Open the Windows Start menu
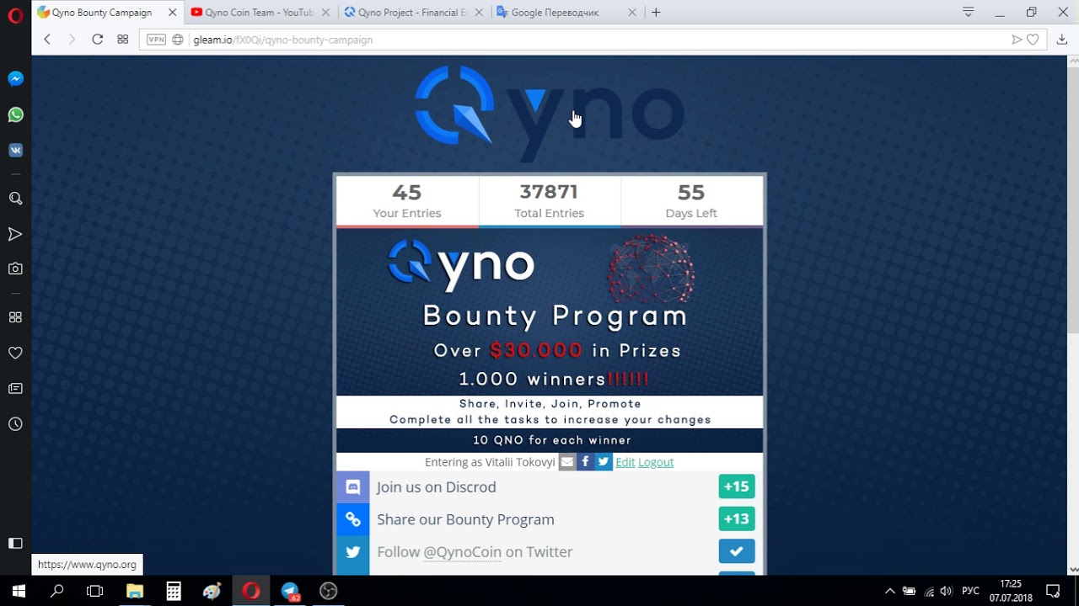 (x=19, y=591)
